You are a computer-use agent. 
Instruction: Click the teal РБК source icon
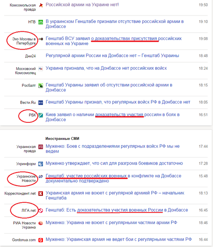click(x=40, y=115)
